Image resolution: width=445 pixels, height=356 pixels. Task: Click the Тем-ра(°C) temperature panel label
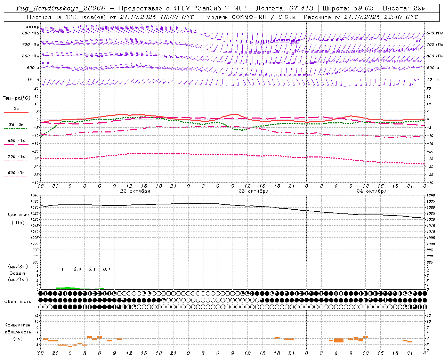16,98
